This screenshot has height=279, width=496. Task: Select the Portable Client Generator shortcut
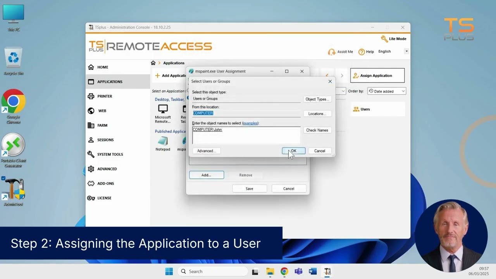tap(14, 151)
